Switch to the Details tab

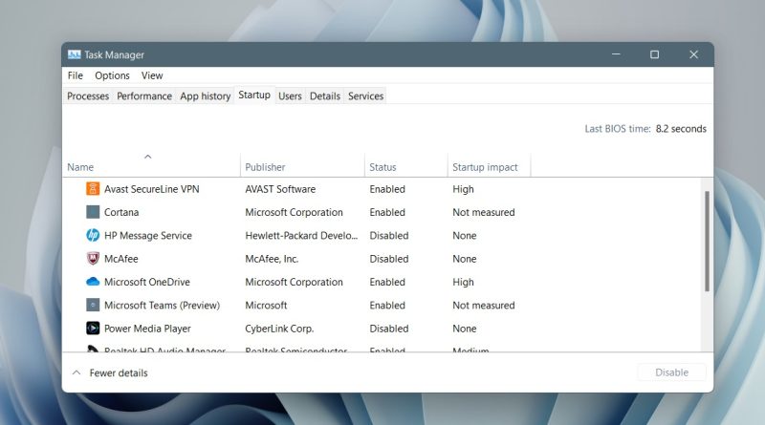tap(325, 96)
